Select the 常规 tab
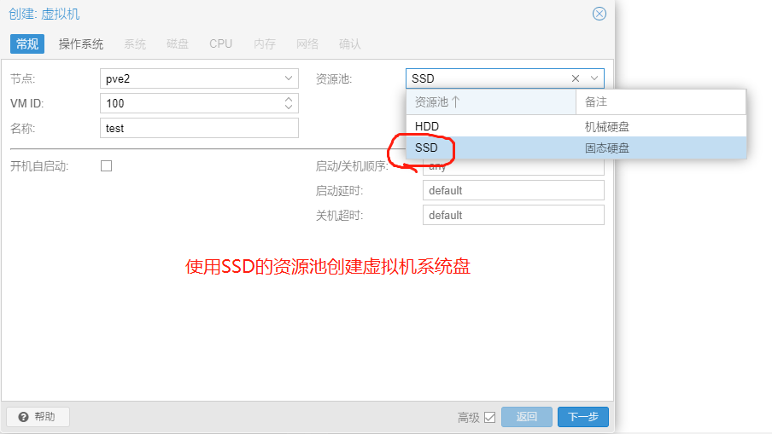 pos(27,43)
